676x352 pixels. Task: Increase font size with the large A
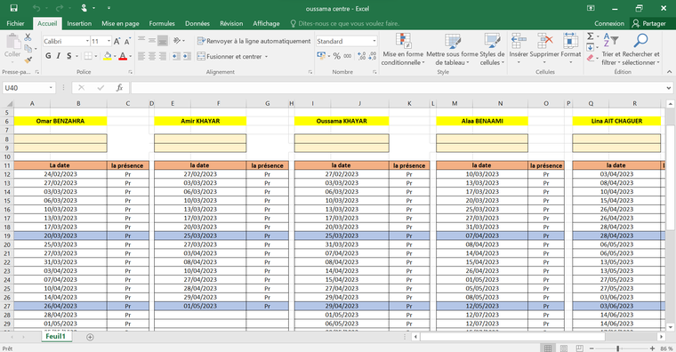click(117, 42)
